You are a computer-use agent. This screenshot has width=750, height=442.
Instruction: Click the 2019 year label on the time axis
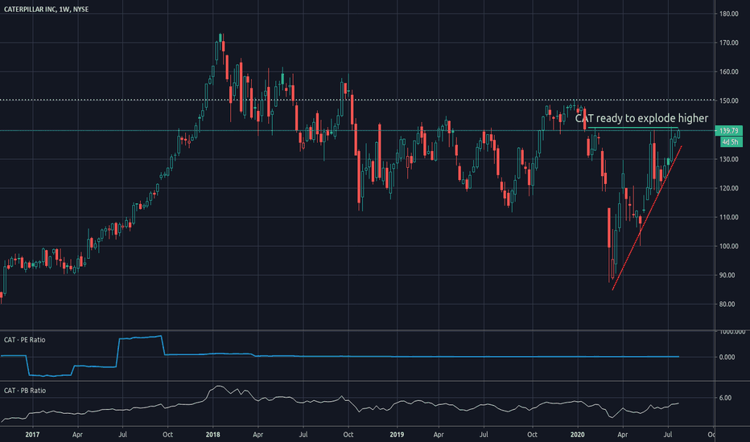(397, 434)
